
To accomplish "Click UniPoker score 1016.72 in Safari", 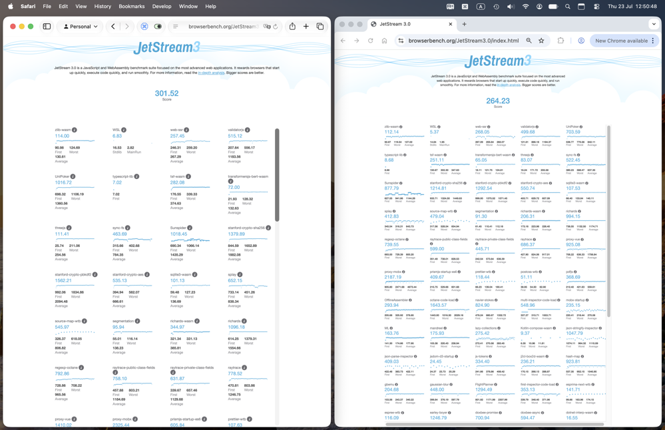I will coord(63,182).
